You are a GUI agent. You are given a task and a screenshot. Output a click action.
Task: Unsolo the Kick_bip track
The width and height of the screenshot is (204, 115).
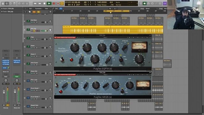pos(34,31)
